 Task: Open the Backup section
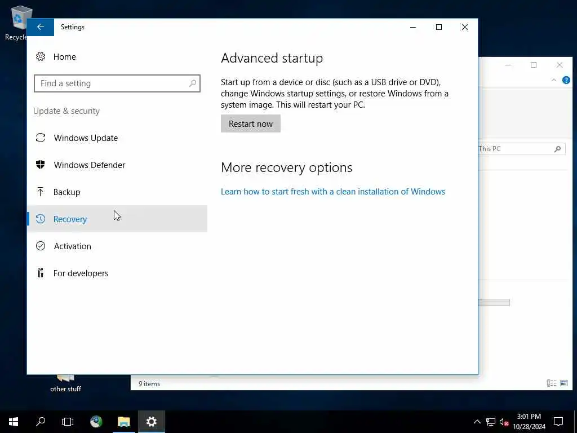point(117,192)
